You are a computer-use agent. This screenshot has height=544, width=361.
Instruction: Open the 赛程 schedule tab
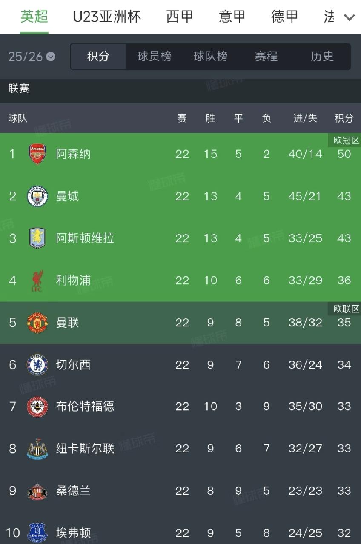point(266,56)
